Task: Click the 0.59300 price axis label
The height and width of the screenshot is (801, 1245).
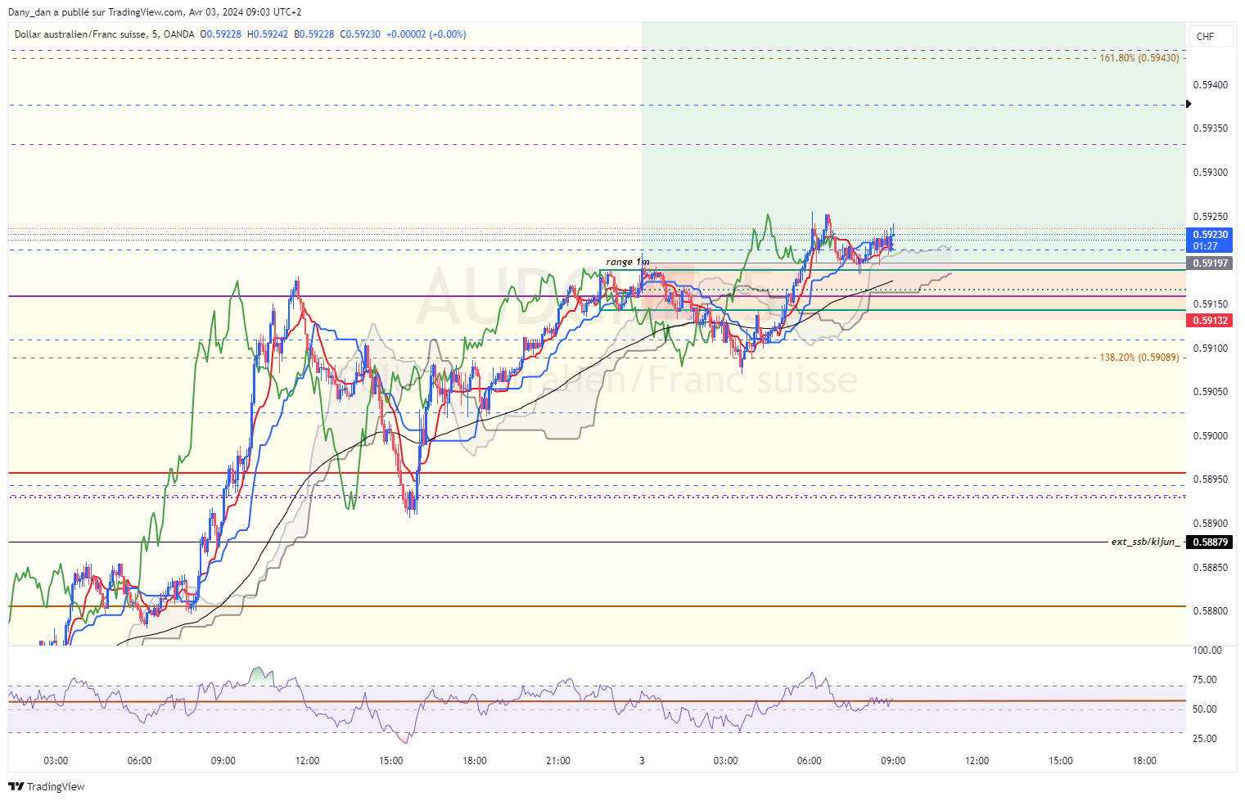Action: pyautogui.click(x=1211, y=173)
